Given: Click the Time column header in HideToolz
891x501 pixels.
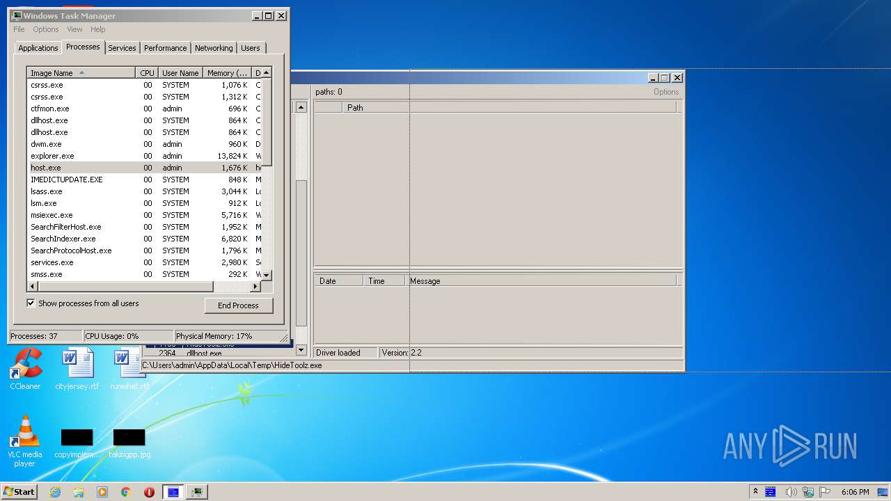Looking at the screenshot, I should (x=384, y=281).
